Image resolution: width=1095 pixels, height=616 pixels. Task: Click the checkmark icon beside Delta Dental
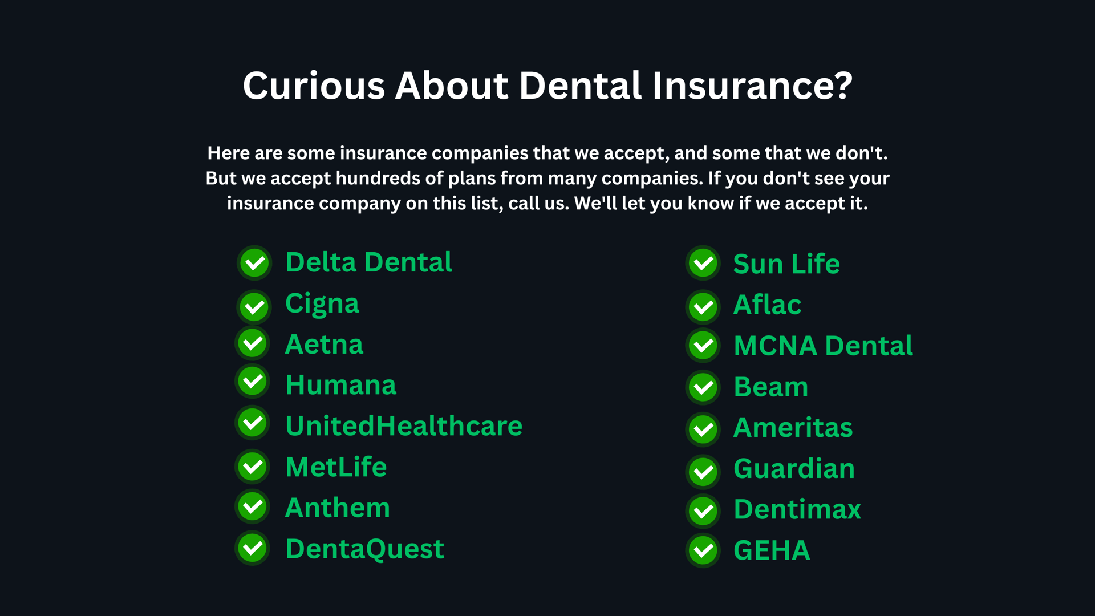(x=254, y=263)
